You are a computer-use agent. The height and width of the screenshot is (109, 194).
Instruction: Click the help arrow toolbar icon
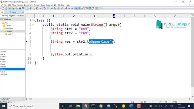tap(100, 8)
